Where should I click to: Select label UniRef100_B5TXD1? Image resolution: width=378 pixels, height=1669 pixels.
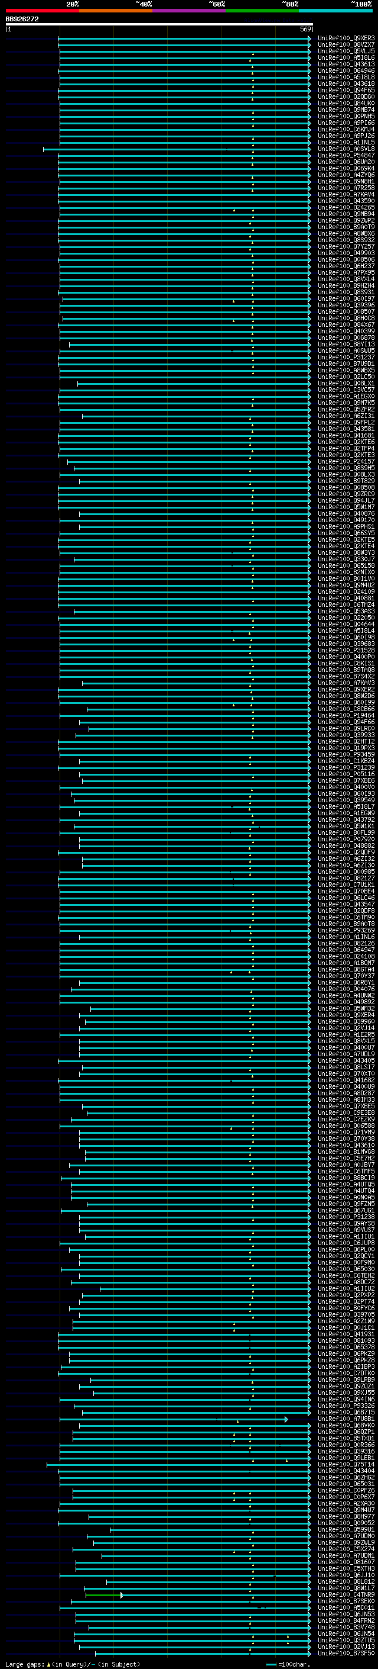pos(346,1439)
